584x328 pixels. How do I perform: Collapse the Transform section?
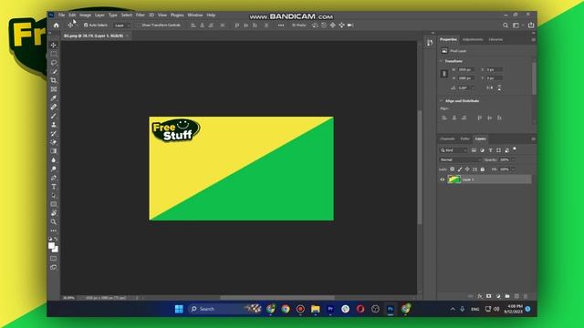442,61
